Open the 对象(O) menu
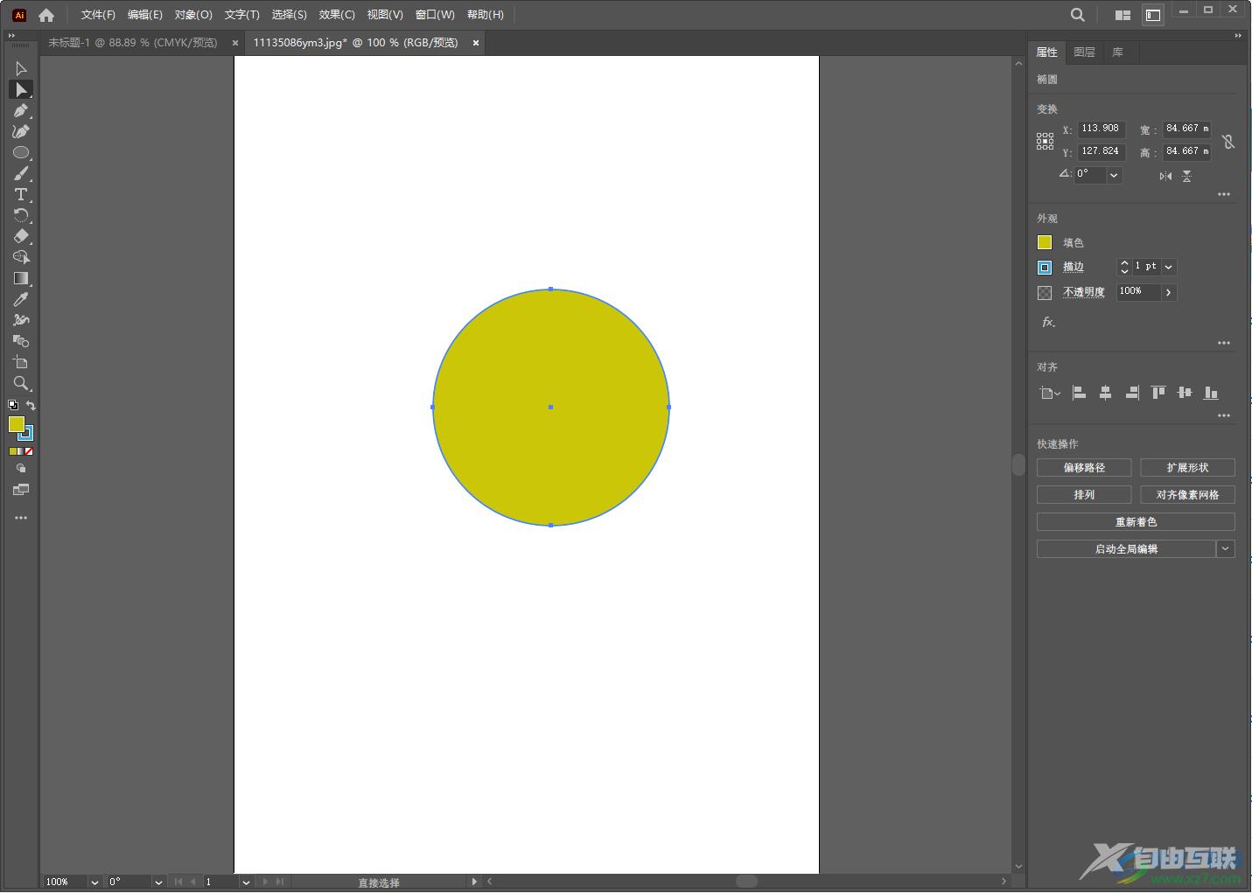Viewport: 1252px width, 893px height. 193,15
